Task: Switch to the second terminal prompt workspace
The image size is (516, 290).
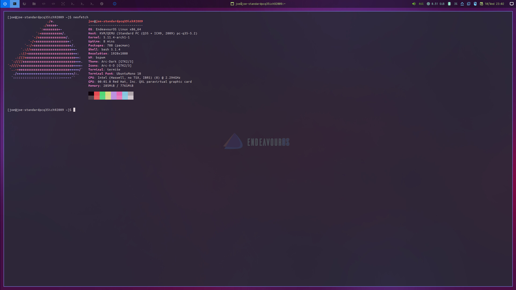Action: [82, 4]
